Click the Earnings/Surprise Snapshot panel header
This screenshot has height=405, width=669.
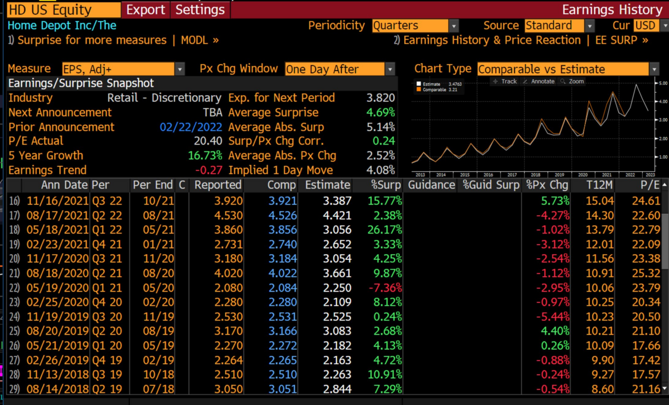point(202,83)
